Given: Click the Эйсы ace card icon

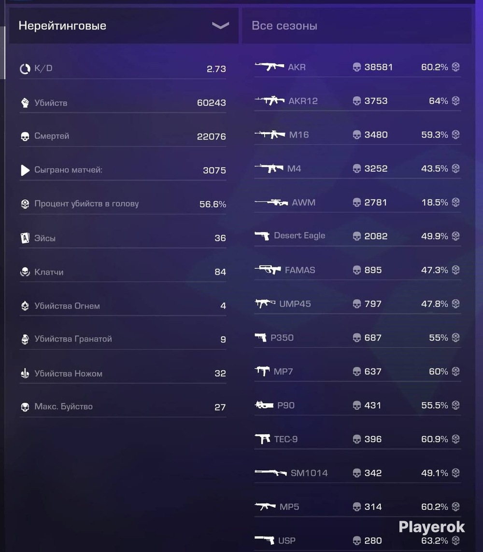Looking at the screenshot, I should pyautogui.click(x=25, y=238).
